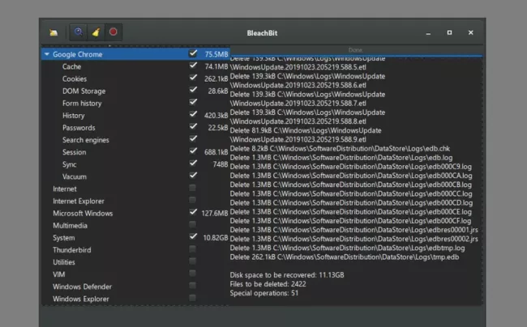Select the Vacuum item
The width and height of the screenshot is (527, 327).
75,176
